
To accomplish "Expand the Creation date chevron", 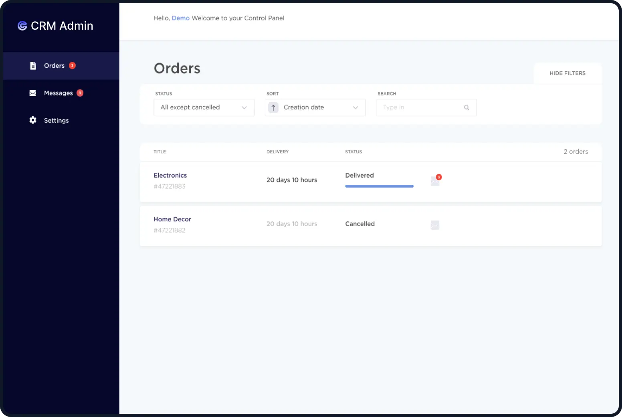I will point(355,107).
